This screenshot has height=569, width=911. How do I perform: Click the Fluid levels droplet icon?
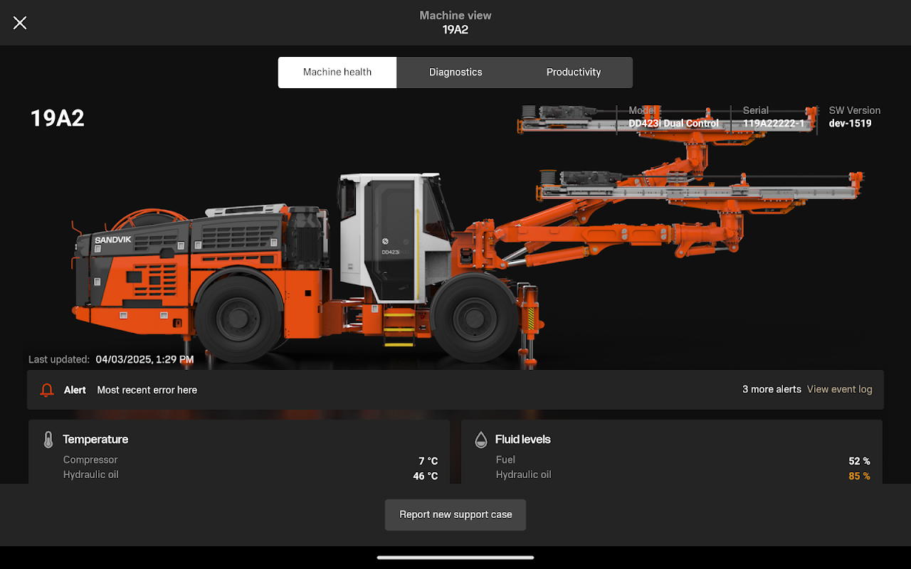pyautogui.click(x=481, y=440)
